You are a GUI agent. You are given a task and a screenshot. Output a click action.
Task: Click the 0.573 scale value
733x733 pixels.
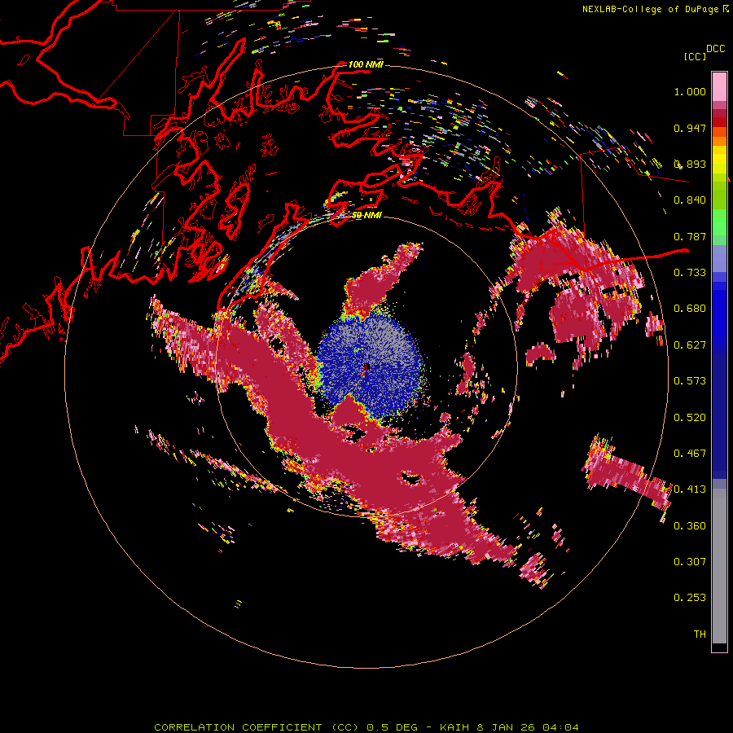[x=690, y=381]
